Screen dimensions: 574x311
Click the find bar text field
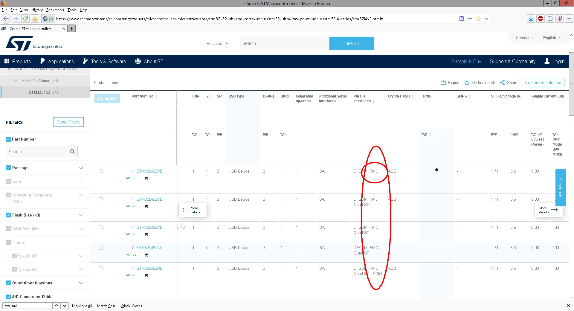[27, 306]
